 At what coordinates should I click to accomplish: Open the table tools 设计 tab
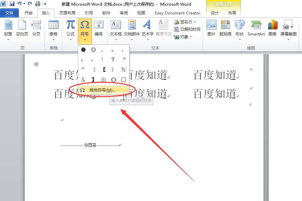click(x=214, y=13)
